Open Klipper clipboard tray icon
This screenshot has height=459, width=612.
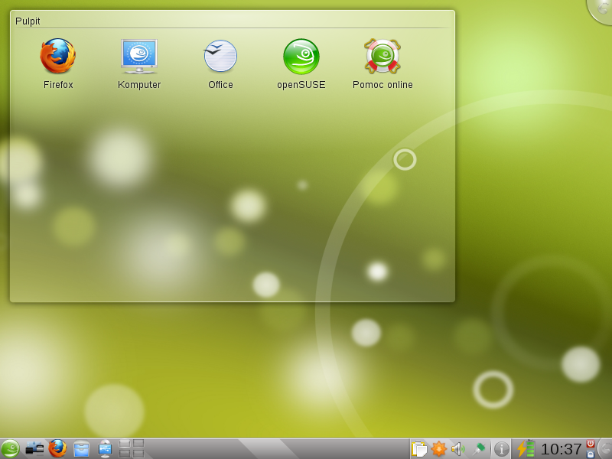click(419, 449)
